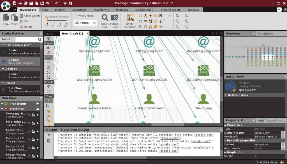Image resolution: width=287 pixels, height=164 pixels.
Task: Click New Graph icon in title bar
Action: pyautogui.click(x=15, y=3)
